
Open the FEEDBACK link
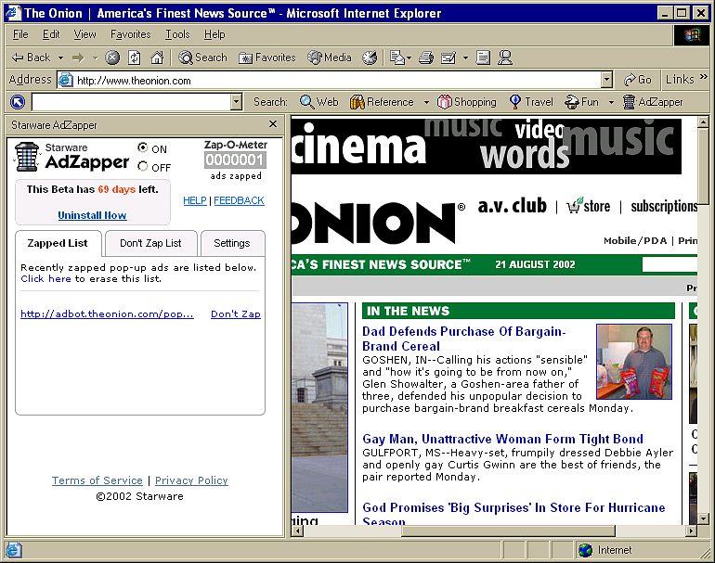[239, 200]
